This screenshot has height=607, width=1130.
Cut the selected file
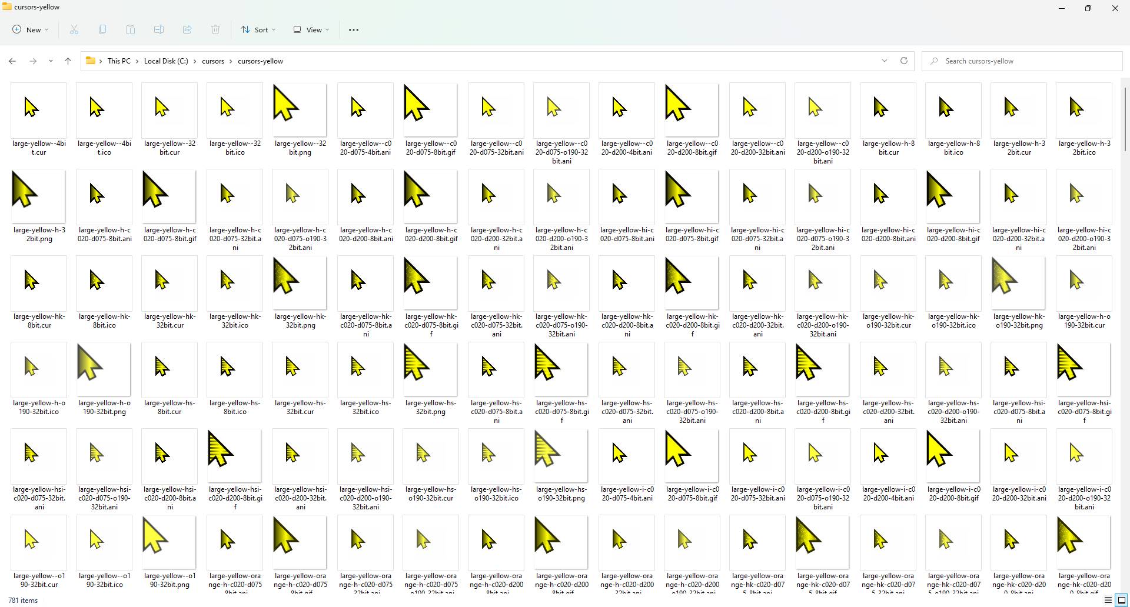pyautogui.click(x=74, y=29)
